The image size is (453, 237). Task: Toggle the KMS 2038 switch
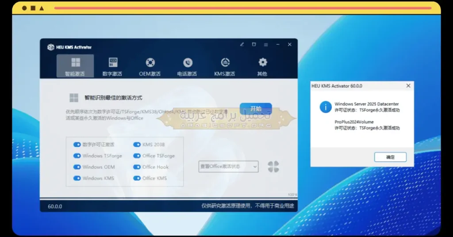click(137, 144)
